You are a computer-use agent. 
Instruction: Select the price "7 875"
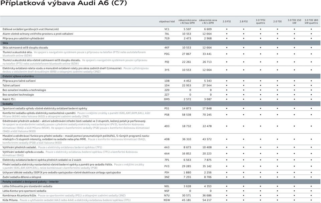[208, 160]
